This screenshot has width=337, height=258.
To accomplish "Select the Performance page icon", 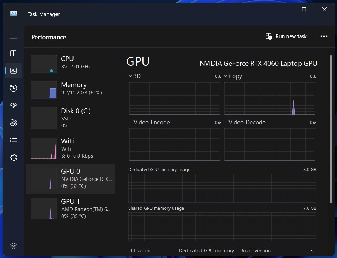I will click(x=14, y=71).
